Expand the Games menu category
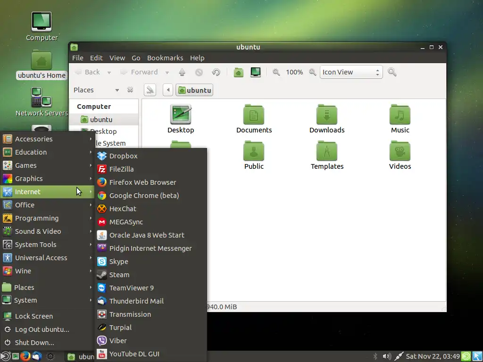Screen dimensions: 483x362 coord(48,165)
